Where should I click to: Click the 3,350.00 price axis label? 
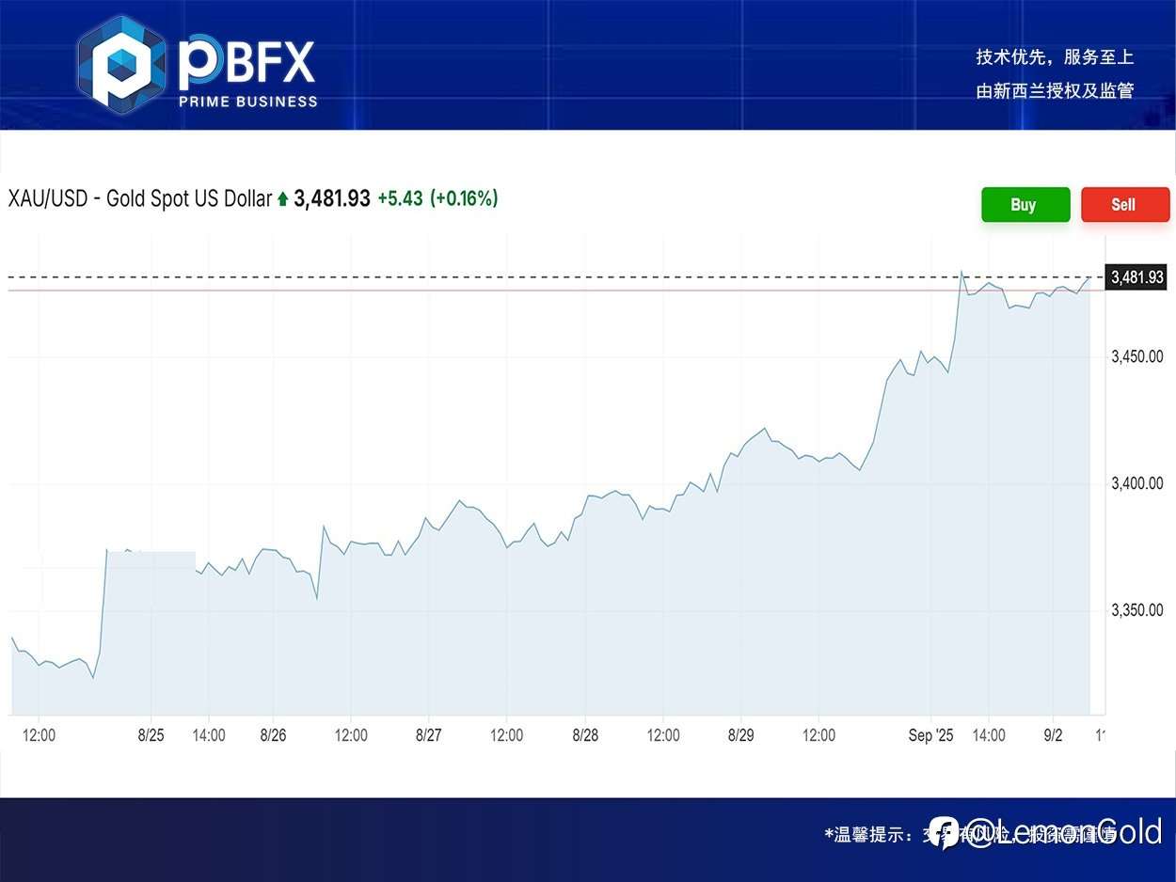tap(1136, 610)
